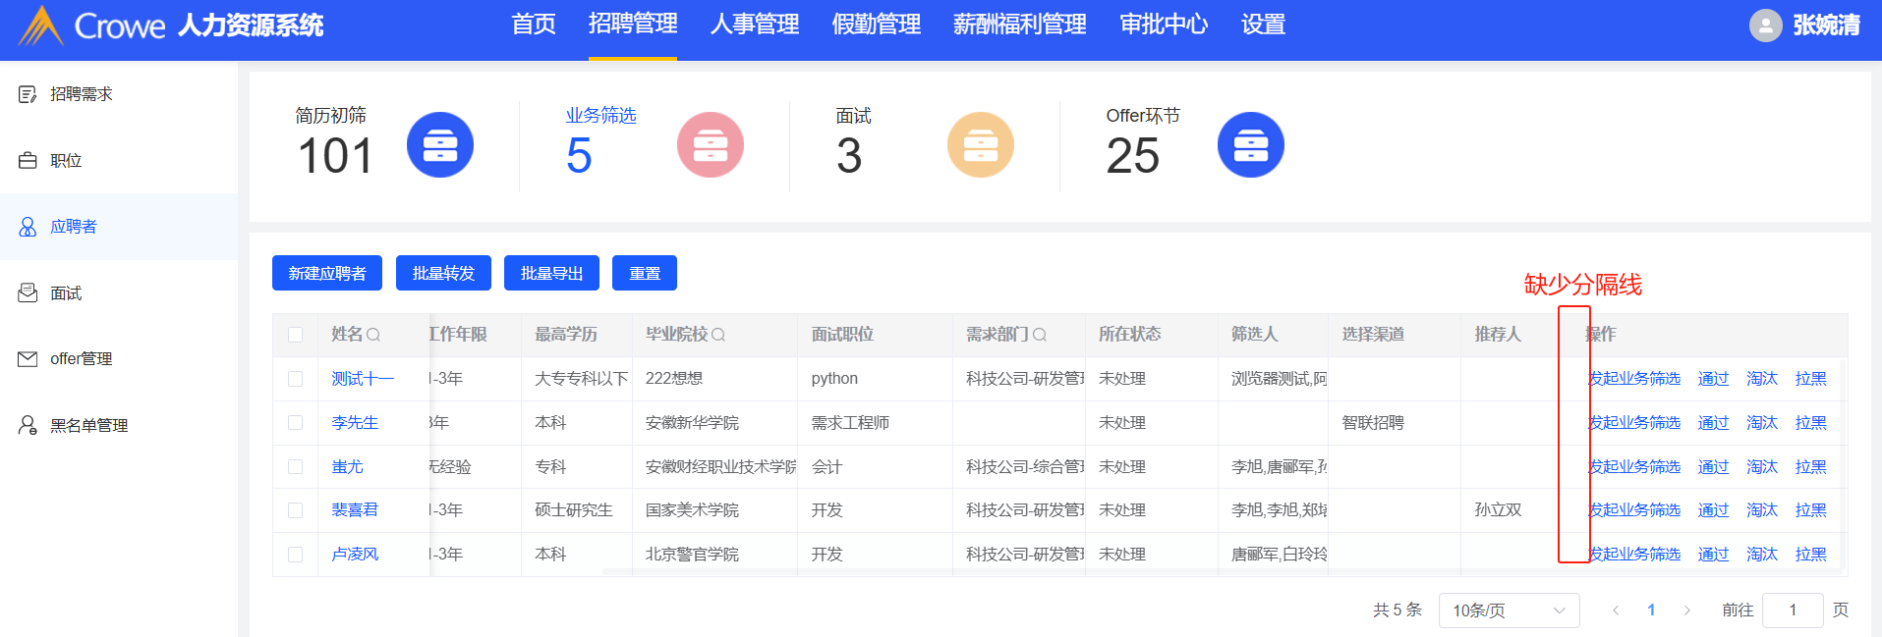1882x637 pixels.
Task: Select the checkbox for row 卢凌风
Action: tap(295, 555)
